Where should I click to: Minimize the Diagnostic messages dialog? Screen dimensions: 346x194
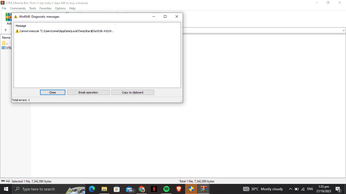click(x=154, y=17)
